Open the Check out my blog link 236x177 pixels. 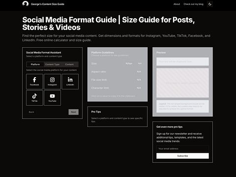pyautogui.click(x=193, y=4)
